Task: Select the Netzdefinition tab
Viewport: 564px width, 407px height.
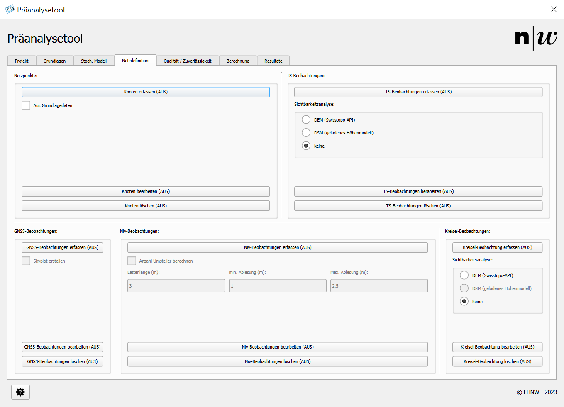Action: pyautogui.click(x=135, y=61)
